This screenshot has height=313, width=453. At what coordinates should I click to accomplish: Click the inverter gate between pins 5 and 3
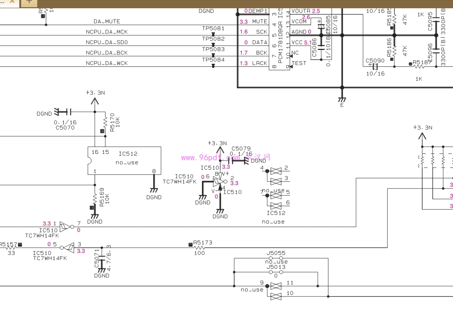tap(68, 248)
